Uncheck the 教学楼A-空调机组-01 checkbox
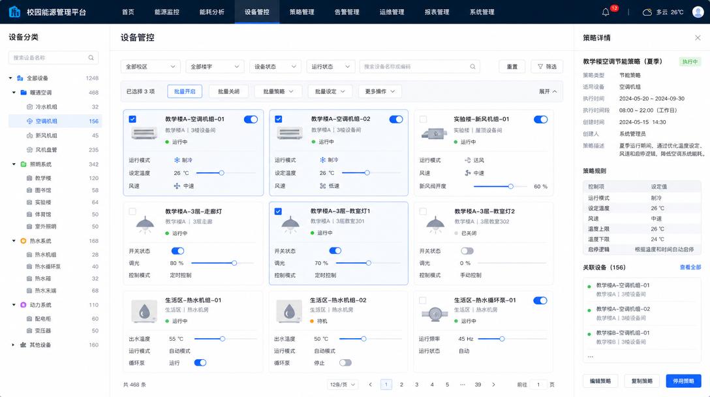This screenshot has width=710, height=397. (x=132, y=119)
